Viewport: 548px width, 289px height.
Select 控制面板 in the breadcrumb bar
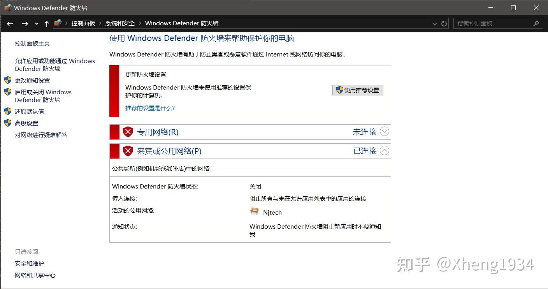pyautogui.click(x=83, y=23)
